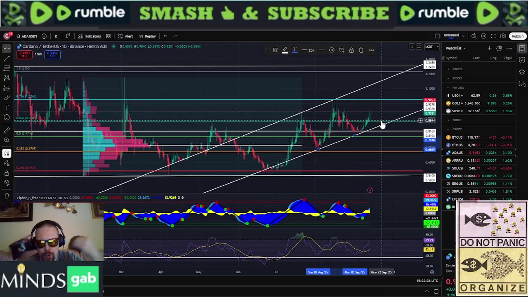This screenshot has height=297, width=528.
Task: Collapse the STOCKS watchlist section
Action: tap(448, 78)
